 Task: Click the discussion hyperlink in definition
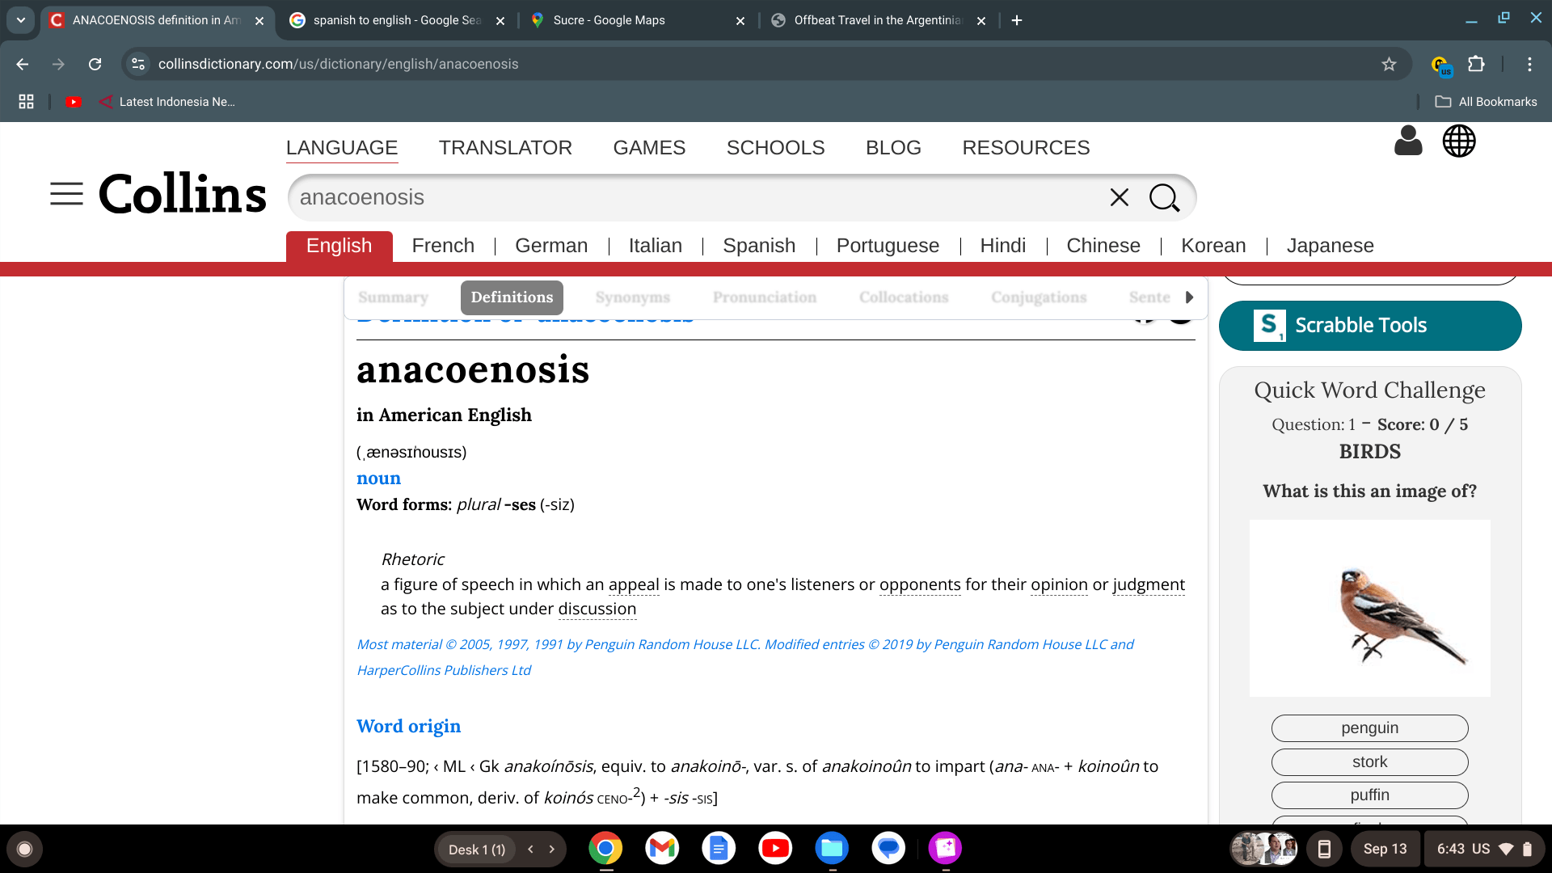[x=596, y=609]
